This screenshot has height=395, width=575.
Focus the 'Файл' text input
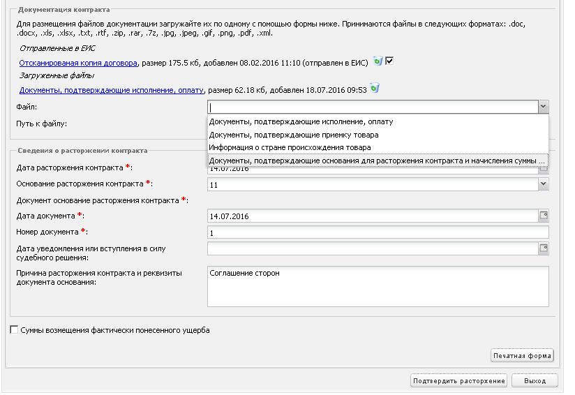[x=373, y=107]
